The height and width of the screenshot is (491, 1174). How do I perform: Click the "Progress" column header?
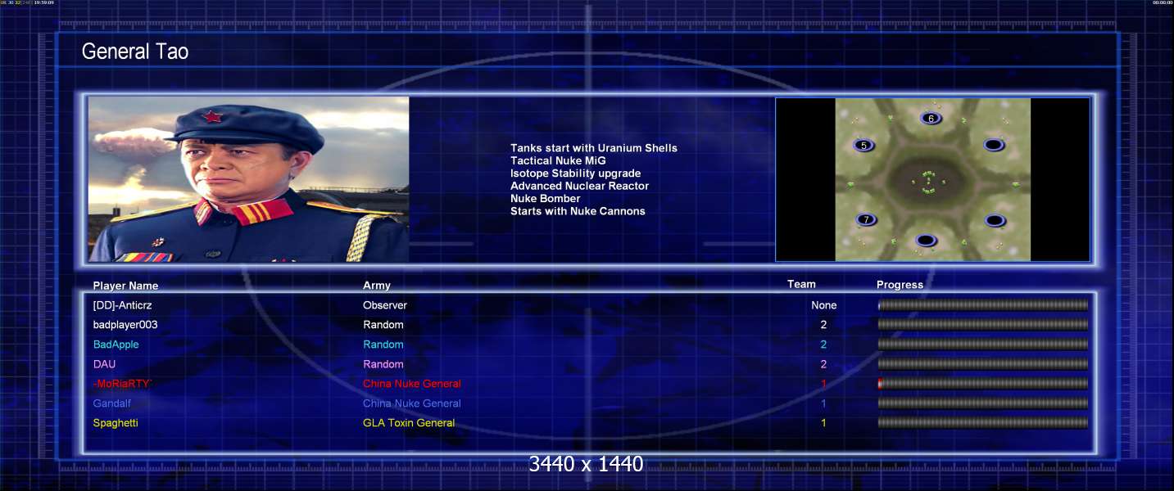tap(900, 285)
